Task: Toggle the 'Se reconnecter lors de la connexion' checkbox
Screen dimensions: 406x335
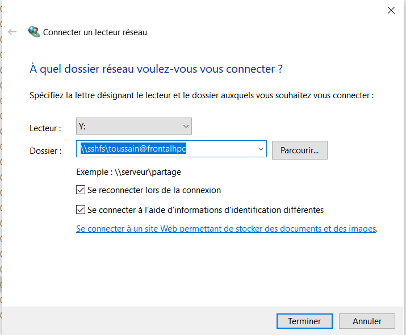Action: pos(81,190)
